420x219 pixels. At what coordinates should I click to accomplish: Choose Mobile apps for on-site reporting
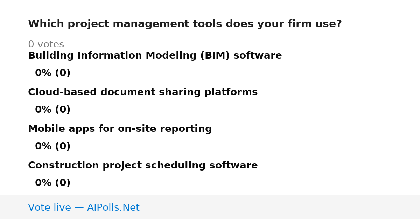(120, 129)
